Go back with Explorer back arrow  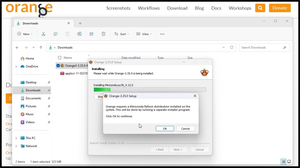tap(17, 48)
